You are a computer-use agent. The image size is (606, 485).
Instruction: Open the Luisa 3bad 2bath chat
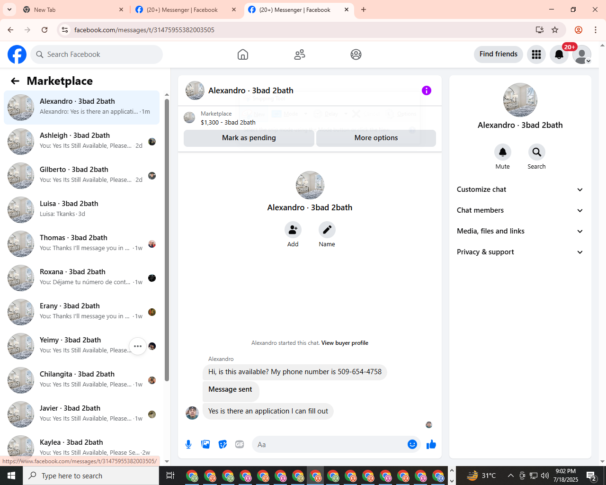(81, 210)
